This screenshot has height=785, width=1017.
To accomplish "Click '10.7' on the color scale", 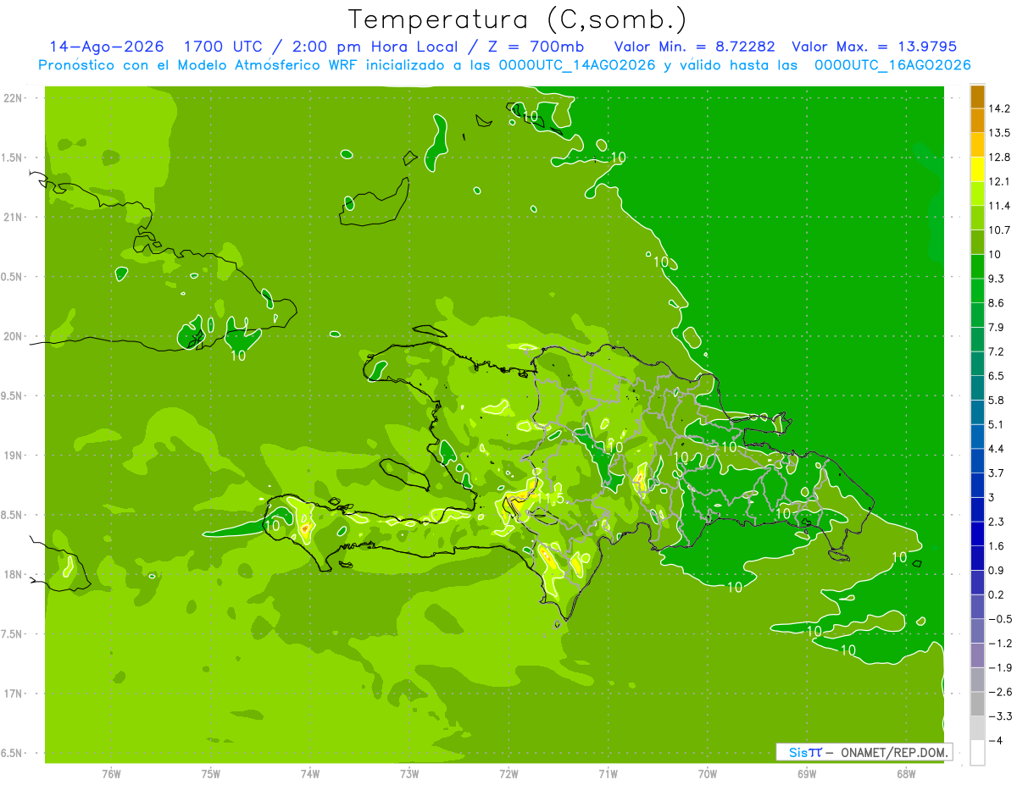I will 999,230.
